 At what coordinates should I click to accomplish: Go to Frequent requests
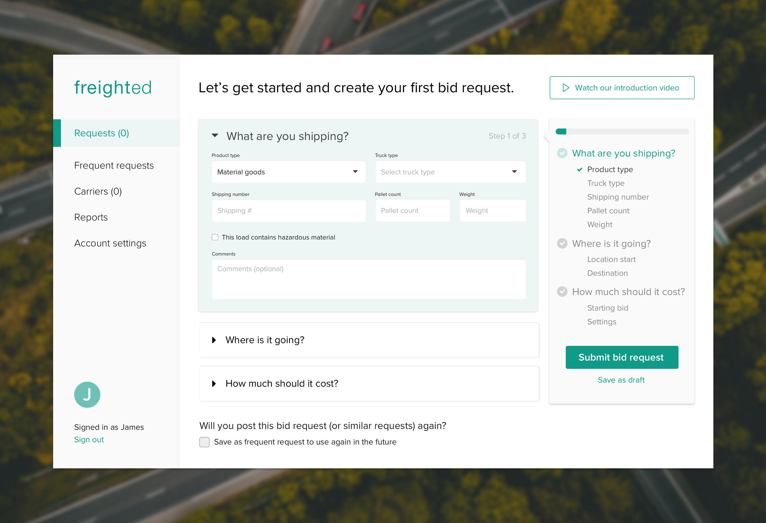point(114,165)
